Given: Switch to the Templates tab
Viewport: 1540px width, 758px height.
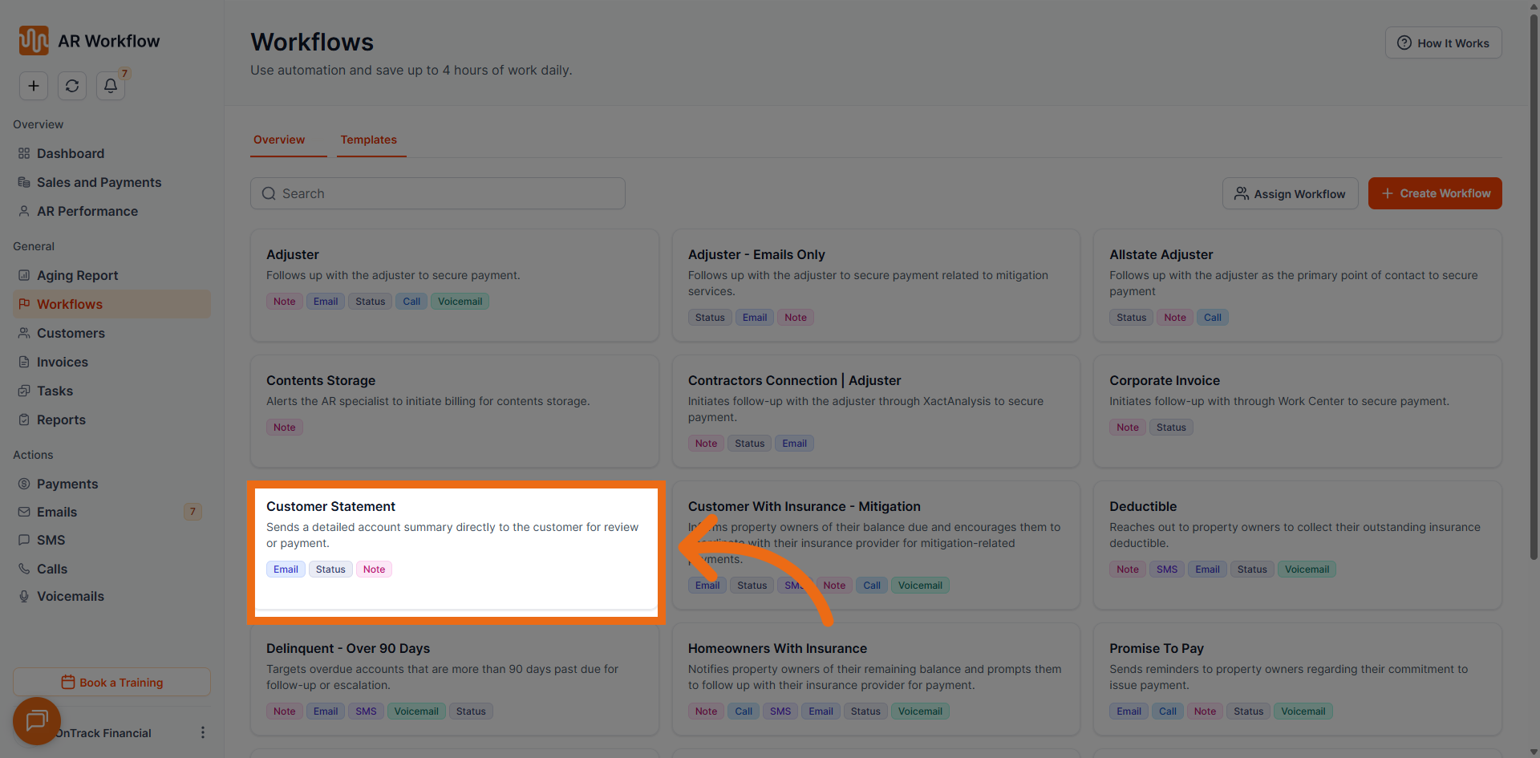Looking at the screenshot, I should (369, 140).
